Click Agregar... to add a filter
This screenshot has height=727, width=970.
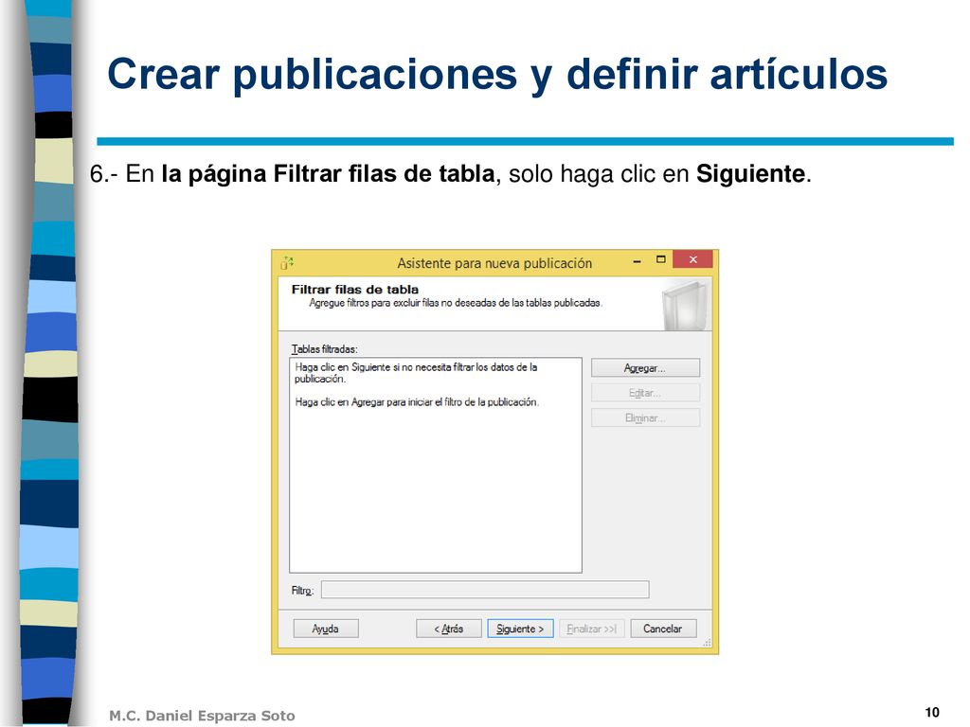[645, 368]
